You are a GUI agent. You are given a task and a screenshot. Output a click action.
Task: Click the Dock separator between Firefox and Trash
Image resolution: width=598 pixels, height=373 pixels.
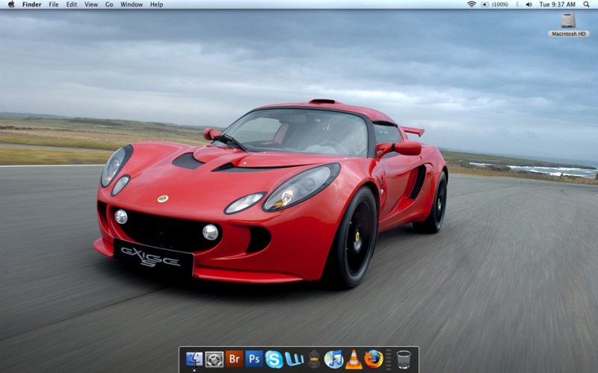pyautogui.click(x=389, y=360)
